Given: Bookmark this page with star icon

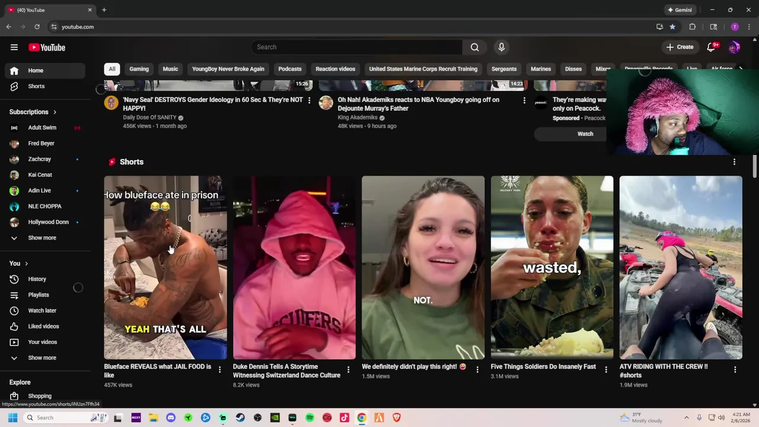Looking at the screenshot, I should click(672, 27).
